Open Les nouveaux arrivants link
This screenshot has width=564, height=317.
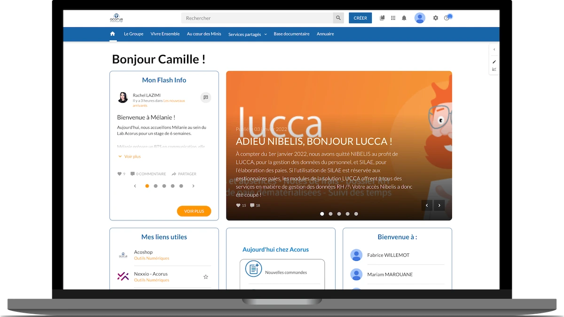[159, 103]
